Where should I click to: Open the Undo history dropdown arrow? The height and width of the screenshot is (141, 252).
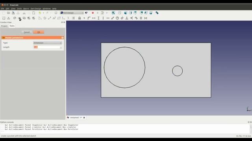coord(43,13)
